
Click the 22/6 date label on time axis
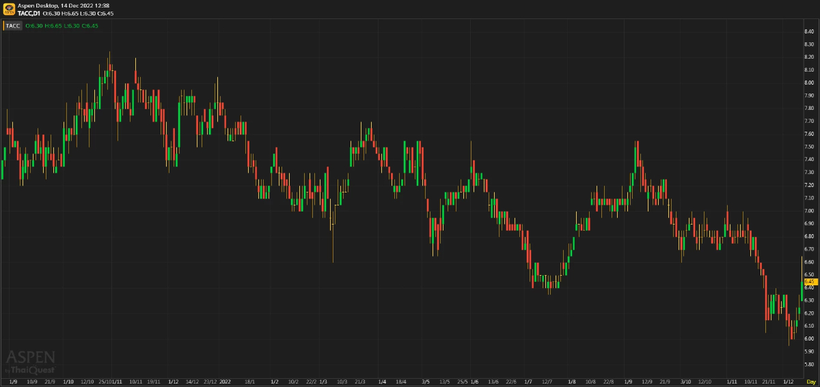click(x=510, y=382)
